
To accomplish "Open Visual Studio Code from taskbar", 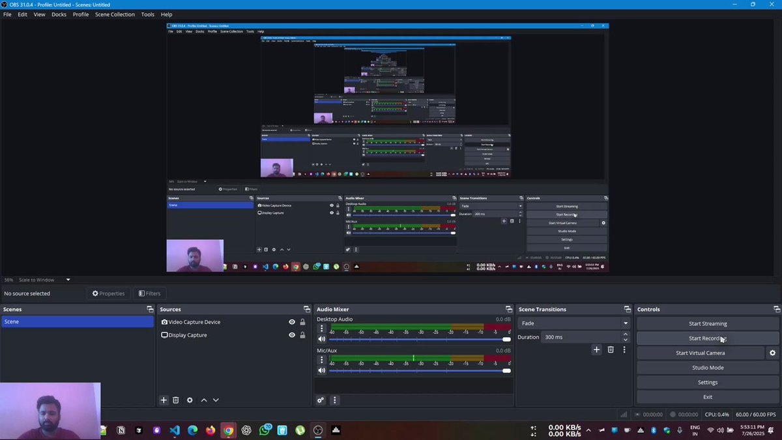I will 174,430.
